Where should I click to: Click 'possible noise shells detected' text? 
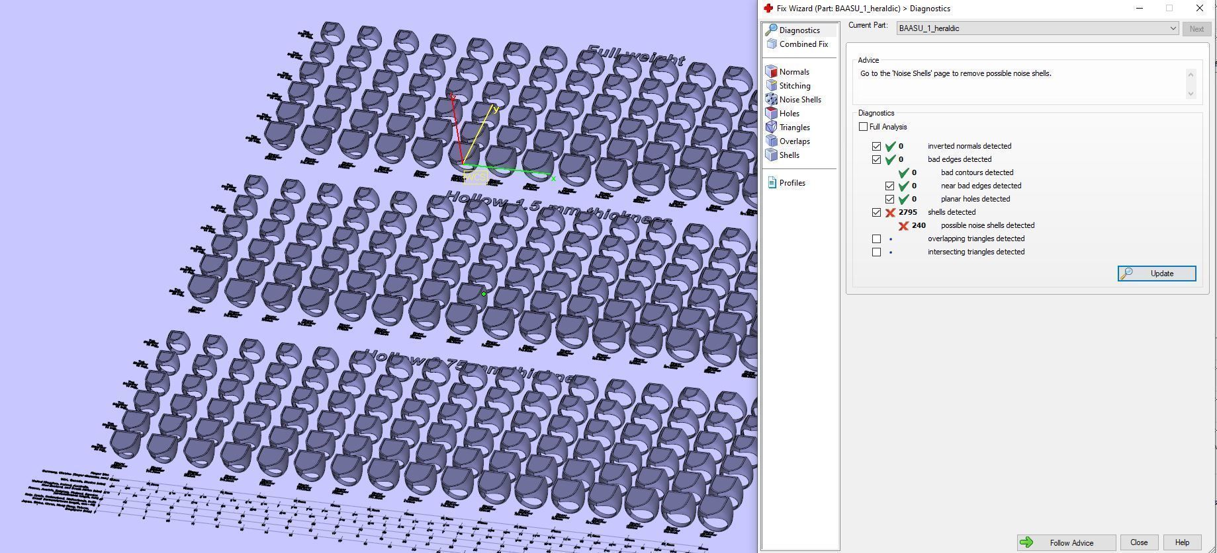tap(987, 225)
